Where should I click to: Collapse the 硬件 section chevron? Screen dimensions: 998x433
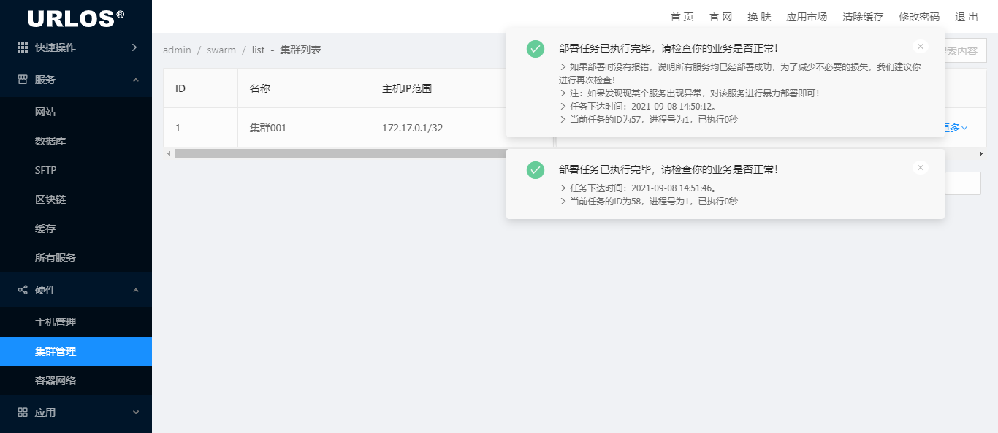[x=135, y=290]
